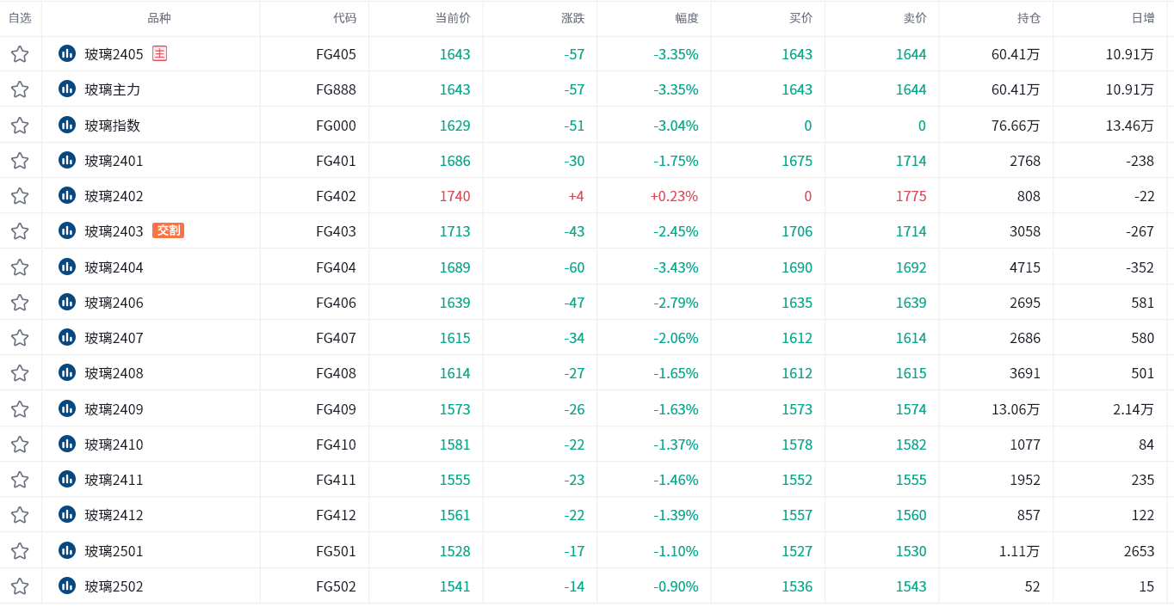This screenshot has height=607, width=1174.
Task: Click the 日增 column header
Action: tap(1142, 18)
